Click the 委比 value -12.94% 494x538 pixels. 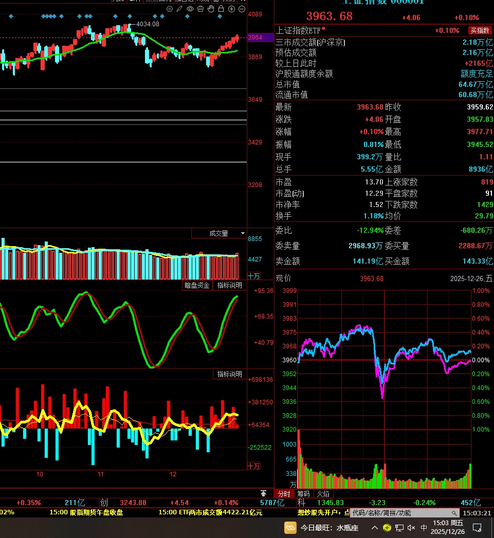pos(370,230)
